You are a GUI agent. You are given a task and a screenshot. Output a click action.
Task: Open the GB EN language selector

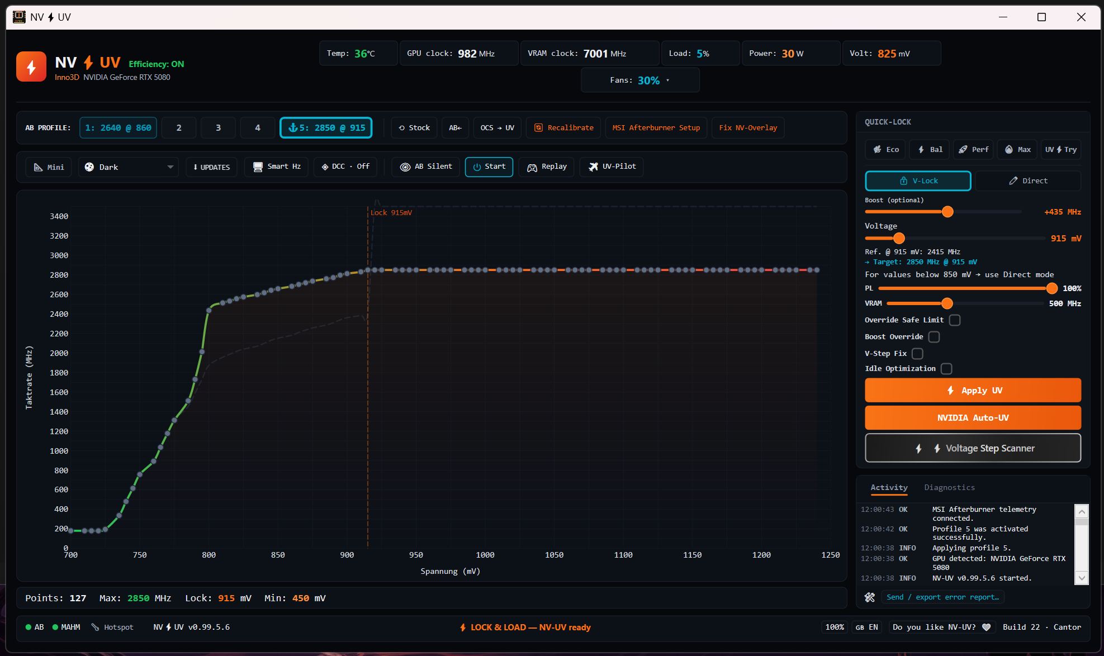click(867, 628)
